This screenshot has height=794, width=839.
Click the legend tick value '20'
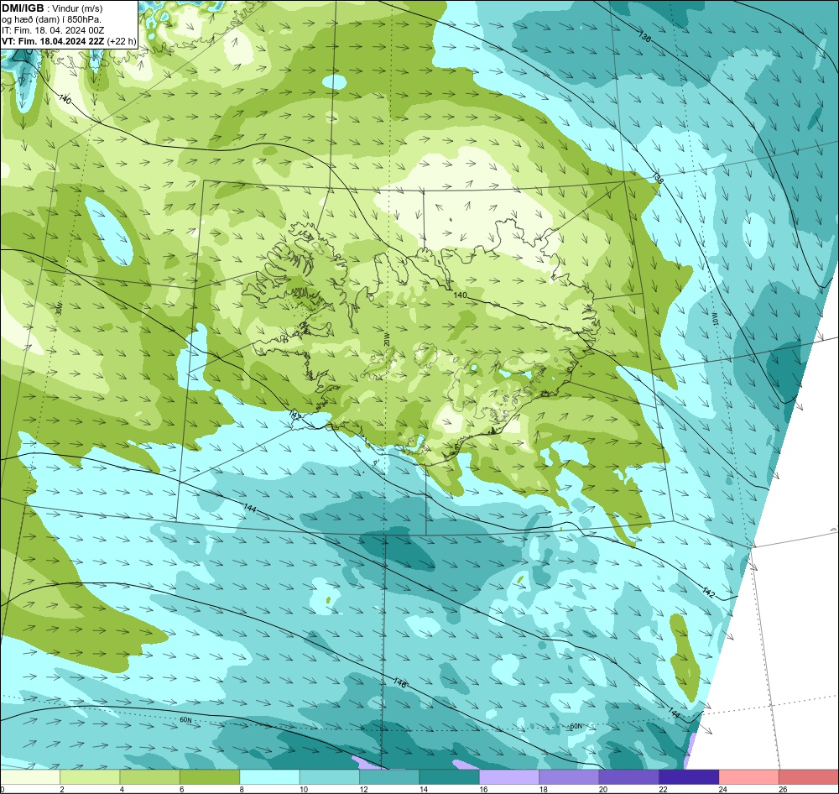tap(603, 789)
